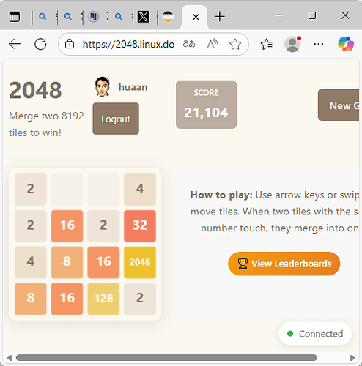Open the Favorites list
Screen dimensions: 362x366
tap(267, 44)
